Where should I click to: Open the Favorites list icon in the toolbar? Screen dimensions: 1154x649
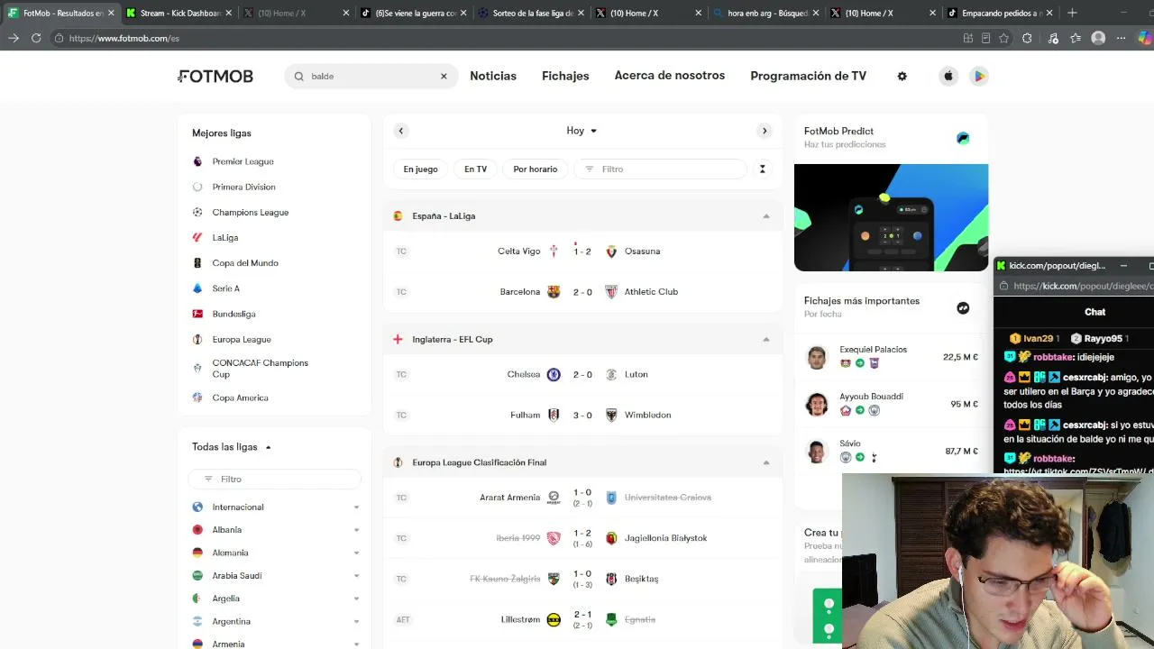(1076, 38)
